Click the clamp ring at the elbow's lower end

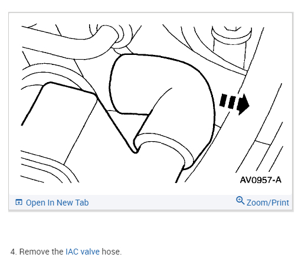tap(164, 149)
